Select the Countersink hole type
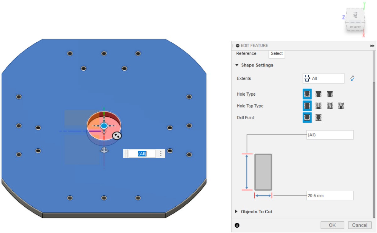This screenshot has height=233, width=377. click(x=330, y=94)
